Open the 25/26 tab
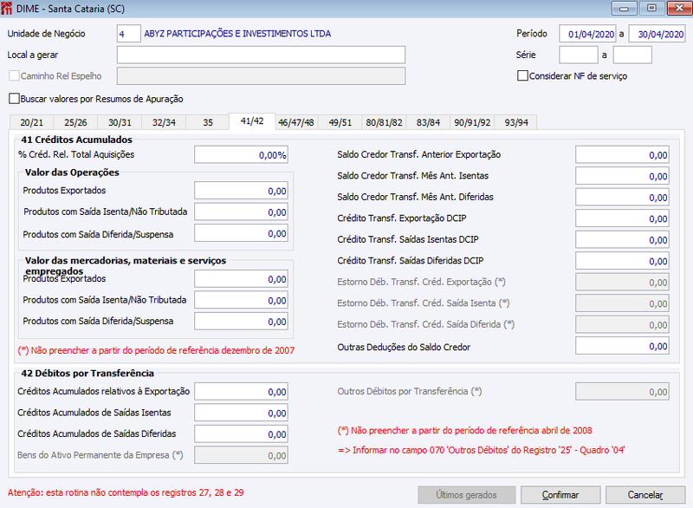 [x=75, y=122]
